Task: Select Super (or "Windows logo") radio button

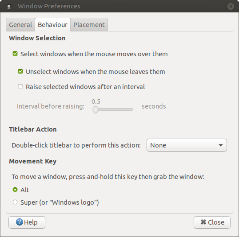Action: click(x=15, y=202)
